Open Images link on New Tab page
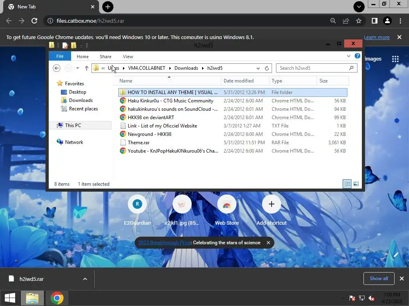409x306 pixels. [x=373, y=59]
